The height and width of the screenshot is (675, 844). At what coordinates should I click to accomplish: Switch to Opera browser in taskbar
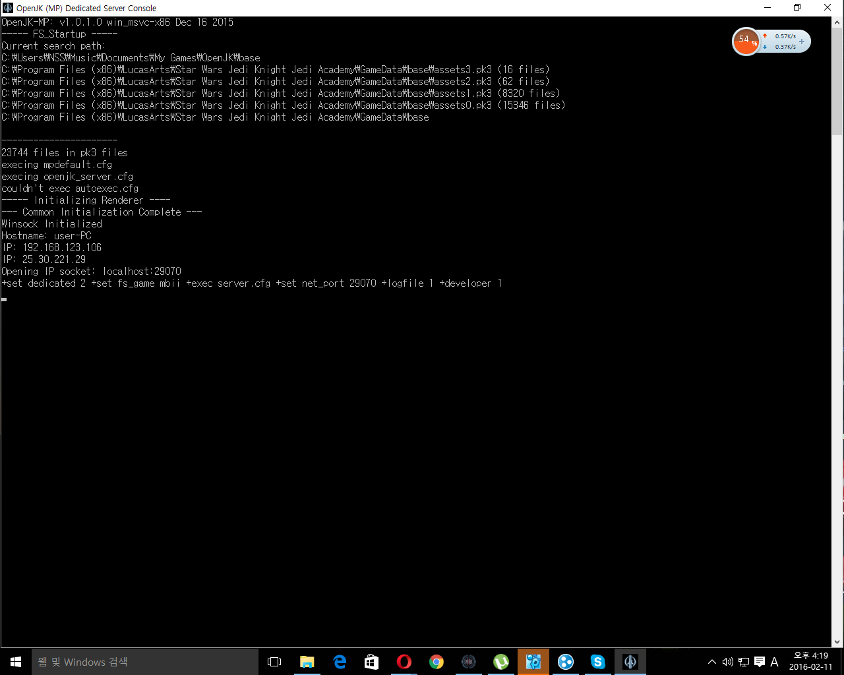click(x=404, y=662)
